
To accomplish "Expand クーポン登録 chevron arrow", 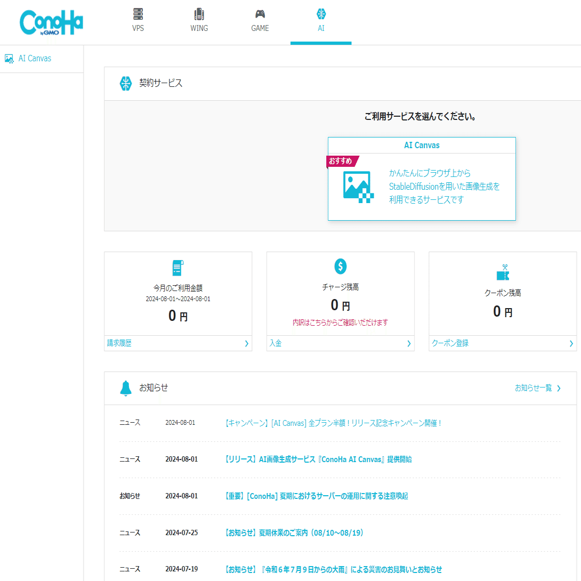I will (x=571, y=343).
